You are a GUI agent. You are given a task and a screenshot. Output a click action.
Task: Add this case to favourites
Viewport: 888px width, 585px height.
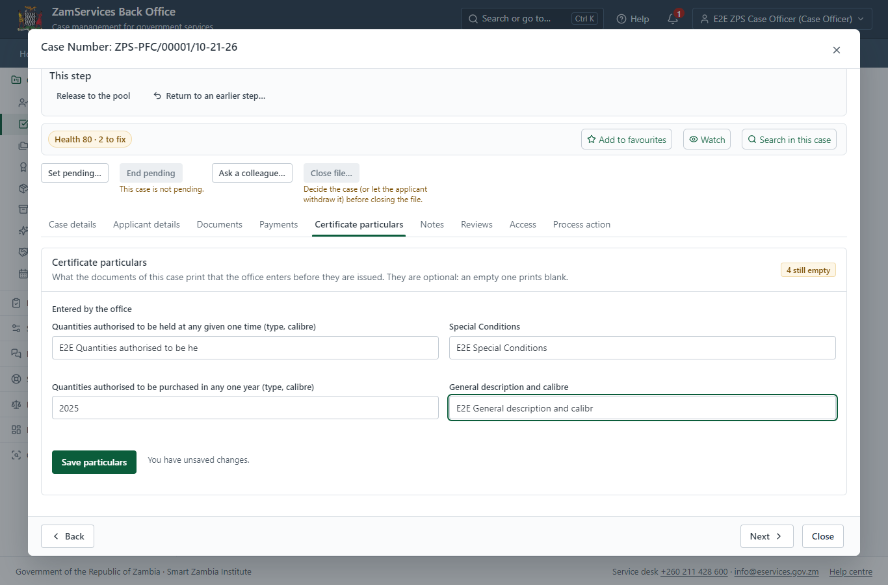click(627, 139)
